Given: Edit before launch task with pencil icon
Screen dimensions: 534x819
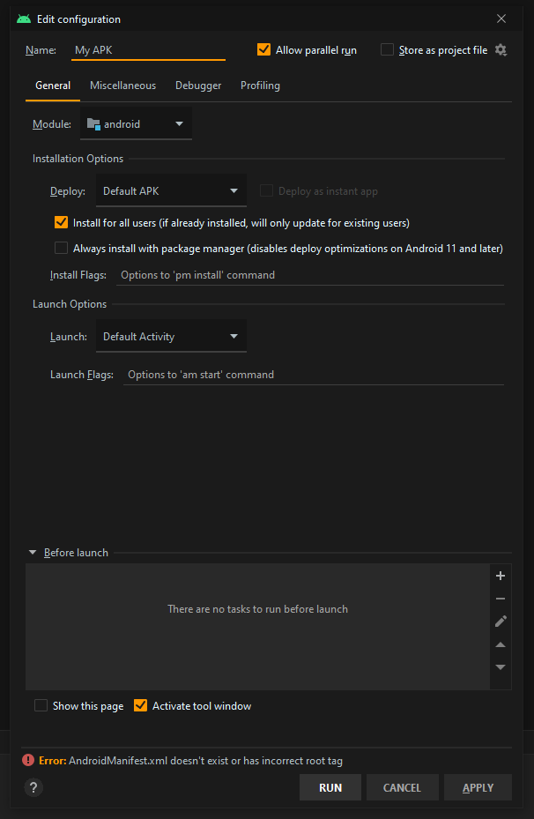Looking at the screenshot, I should point(500,621).
